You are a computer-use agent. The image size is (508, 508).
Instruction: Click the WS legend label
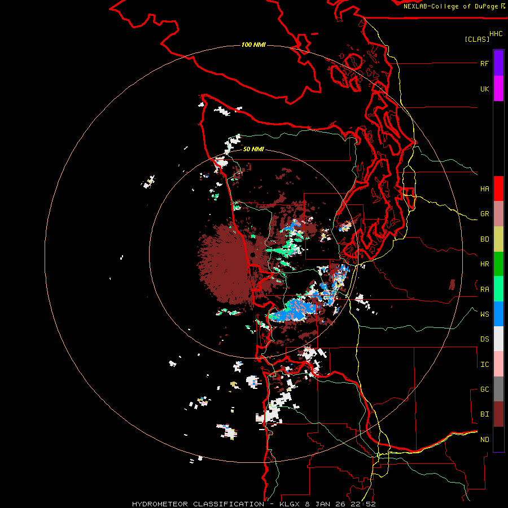484,314
